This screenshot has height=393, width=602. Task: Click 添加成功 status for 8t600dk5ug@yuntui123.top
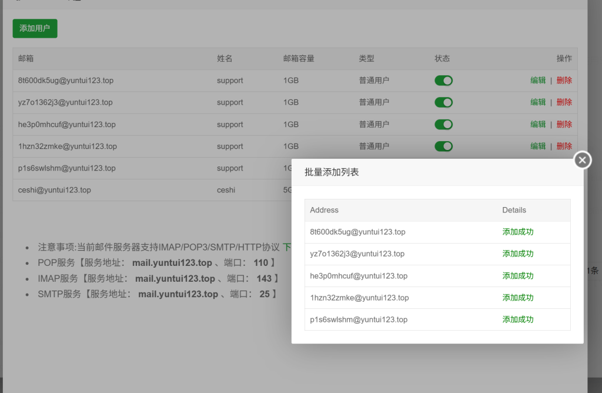pyautogui.click(x=518, y=232)
